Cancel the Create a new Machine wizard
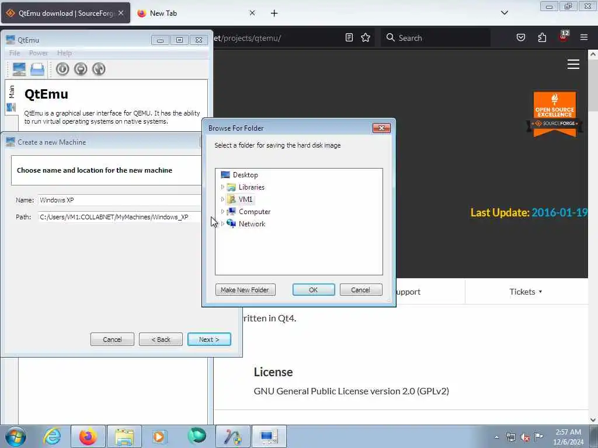The height and width of the screenshot is (448, 598). point(112,339)
